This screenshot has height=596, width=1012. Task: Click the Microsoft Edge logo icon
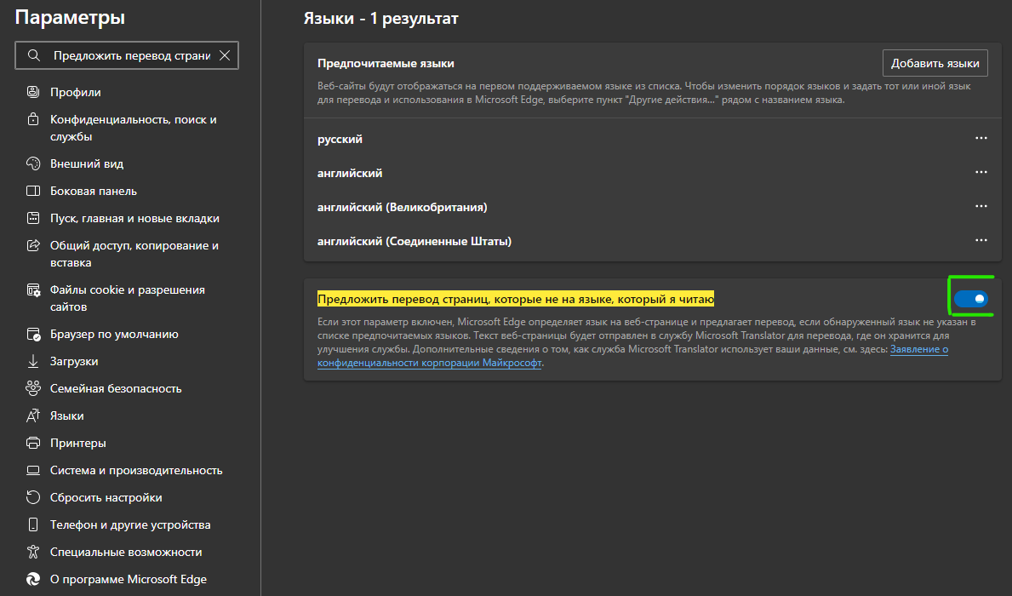33,579
